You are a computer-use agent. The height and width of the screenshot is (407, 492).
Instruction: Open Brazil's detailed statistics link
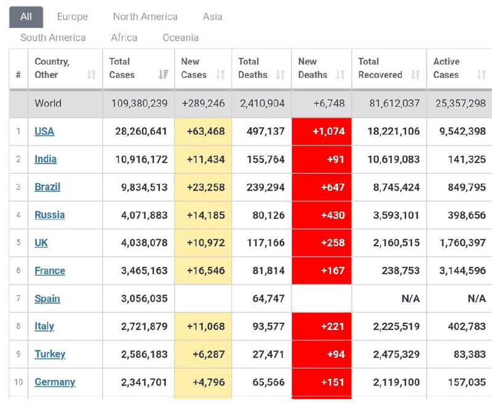47,186
